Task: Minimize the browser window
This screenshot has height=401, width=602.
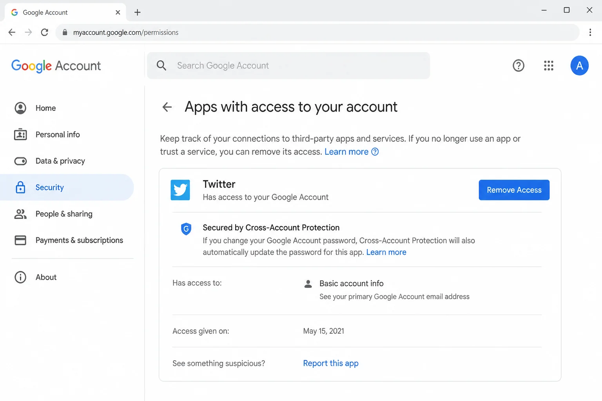Action: 544,10
